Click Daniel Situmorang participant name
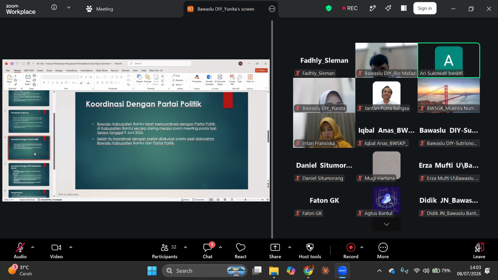 [323, 178]
